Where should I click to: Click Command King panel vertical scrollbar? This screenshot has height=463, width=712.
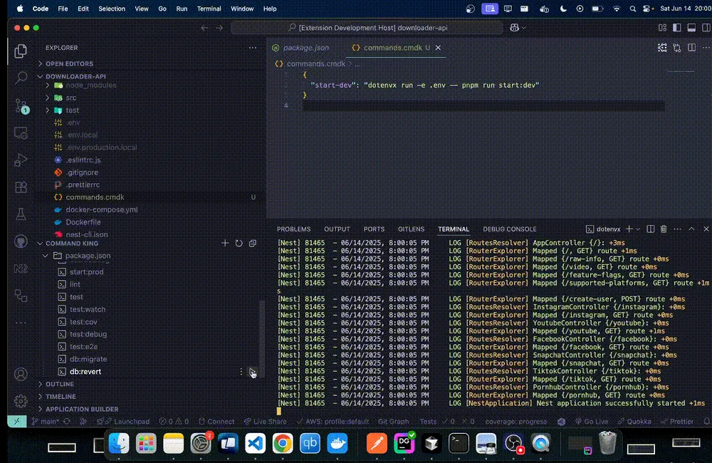[x=261, y=337]
